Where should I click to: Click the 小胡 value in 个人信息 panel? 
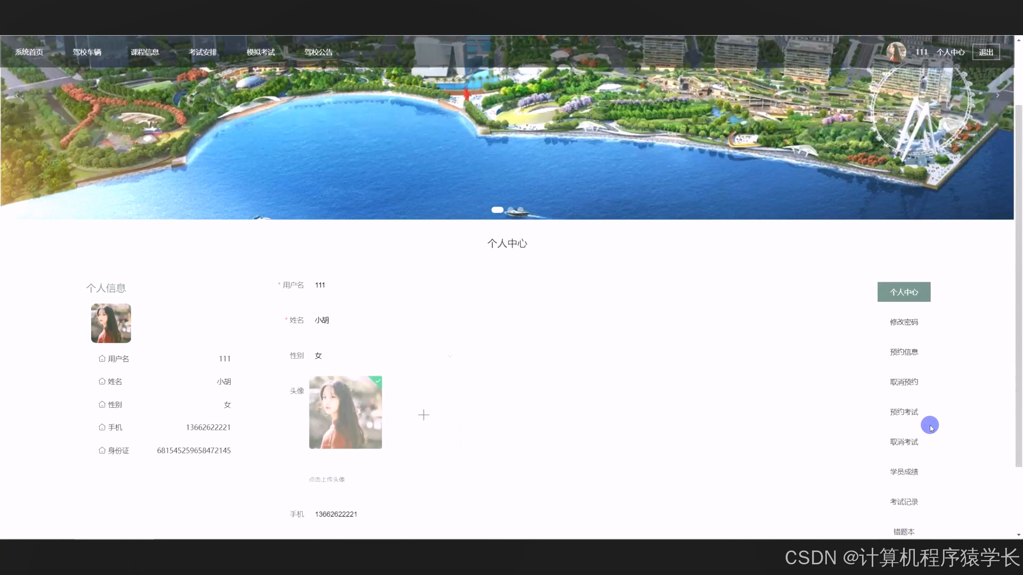(x=224, y=381)
